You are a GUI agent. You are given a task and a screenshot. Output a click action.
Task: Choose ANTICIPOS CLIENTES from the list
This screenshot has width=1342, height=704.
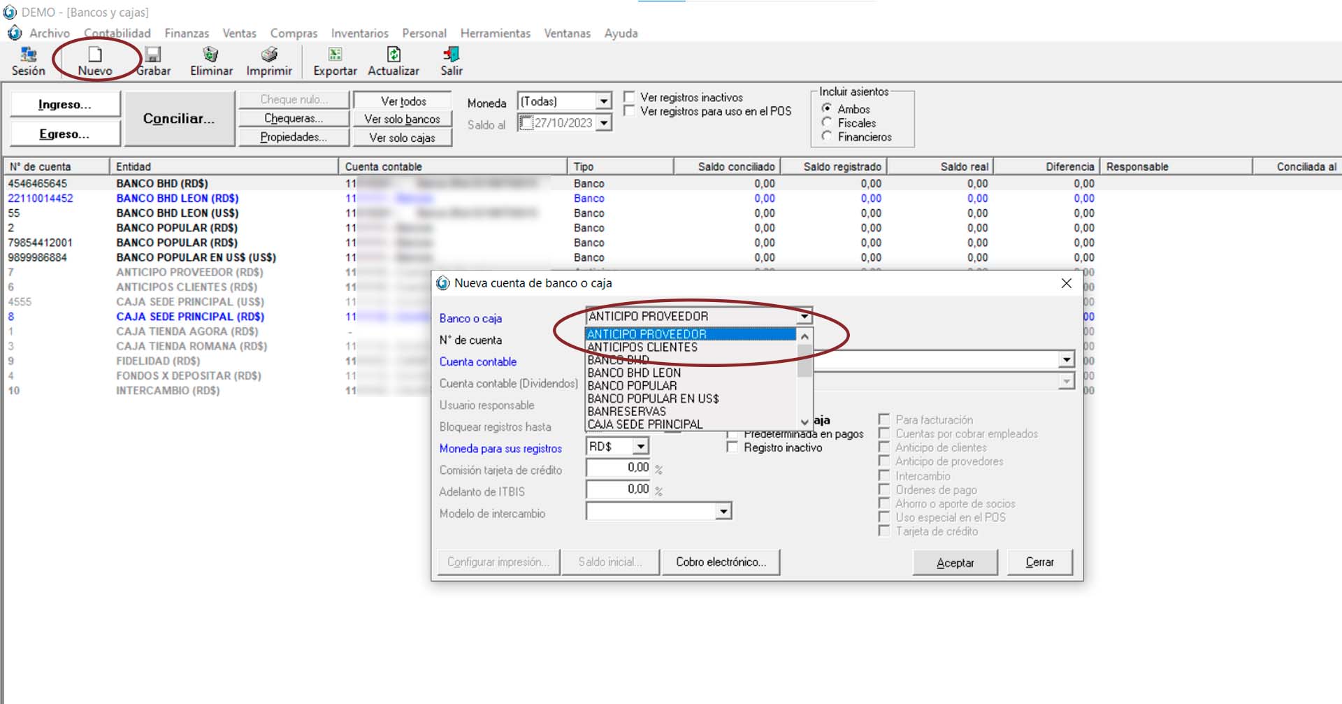click(x=691, y=347)
